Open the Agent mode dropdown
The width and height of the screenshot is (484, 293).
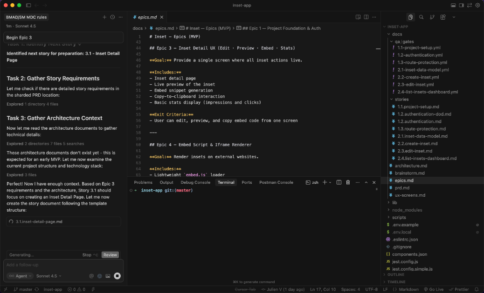tap(20, 276)
